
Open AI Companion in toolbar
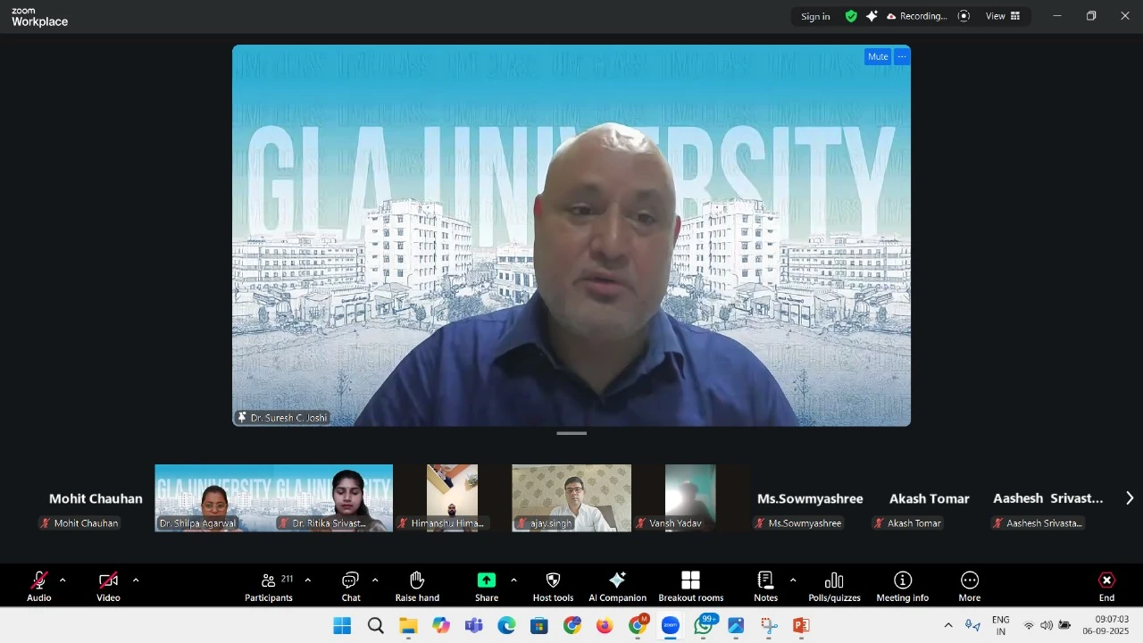point(617,587)
